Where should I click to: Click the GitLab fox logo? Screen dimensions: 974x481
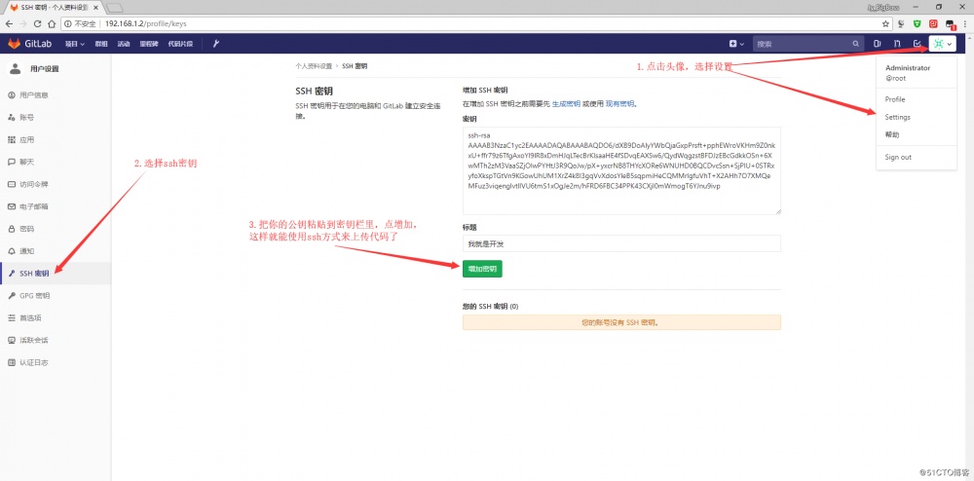pos(14,44)
